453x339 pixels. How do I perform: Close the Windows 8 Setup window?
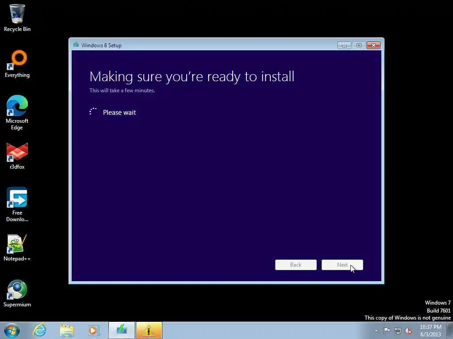point(373,45)
